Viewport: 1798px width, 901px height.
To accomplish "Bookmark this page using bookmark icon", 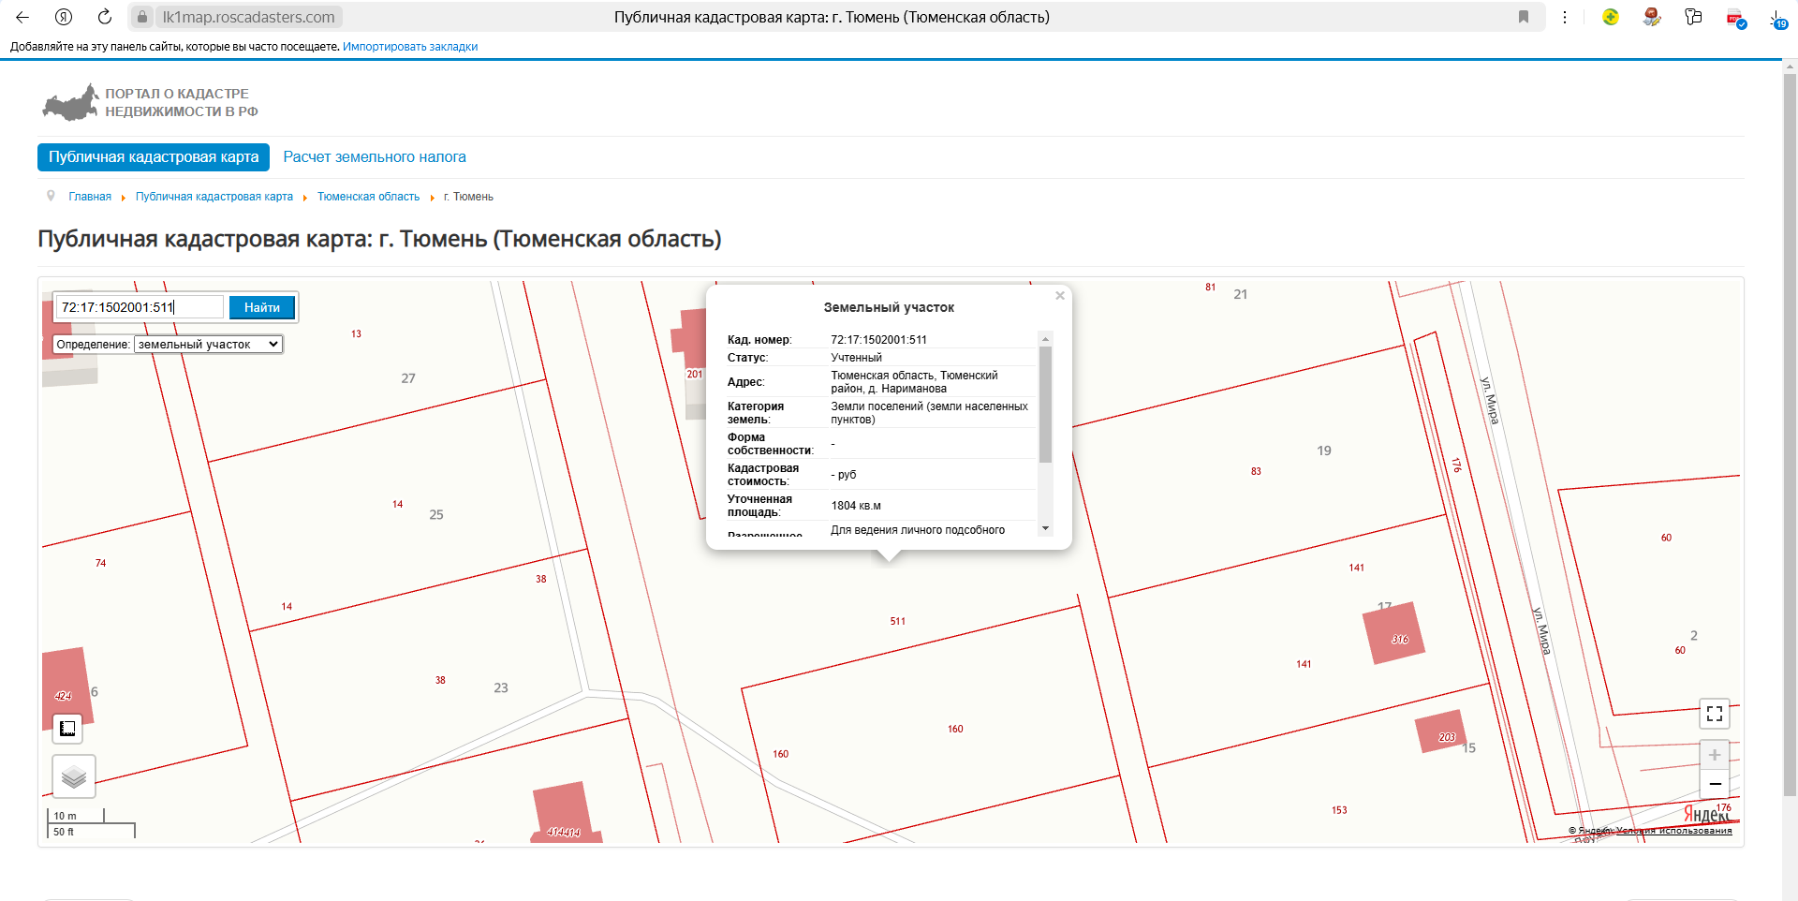I will click(1524, 17).
